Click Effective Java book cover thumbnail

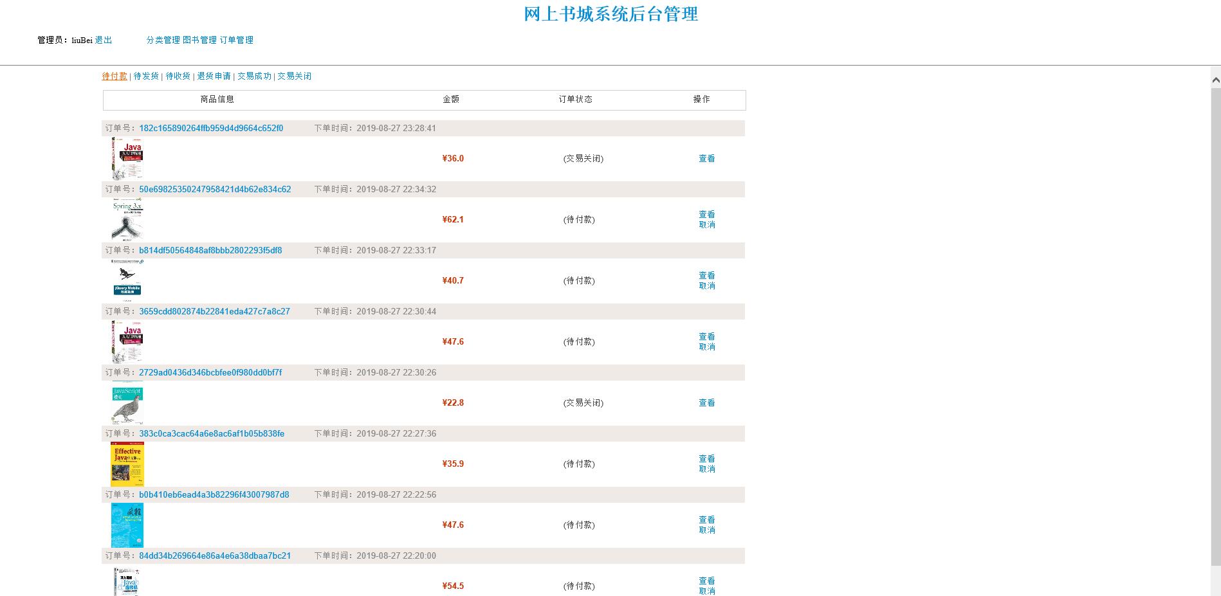pos(127,464)
